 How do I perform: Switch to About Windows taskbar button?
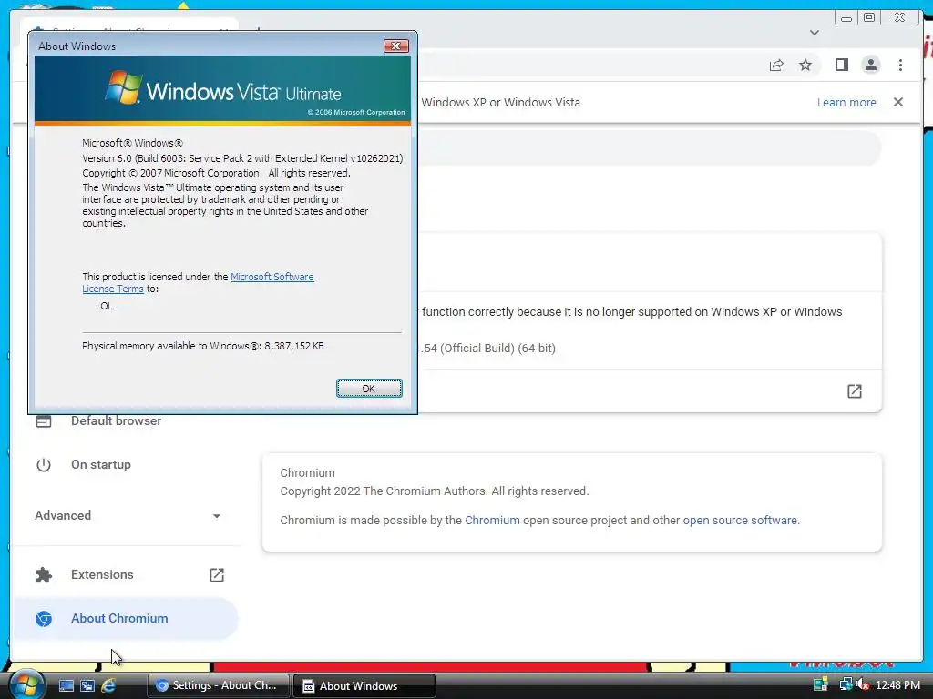[364, 685]
